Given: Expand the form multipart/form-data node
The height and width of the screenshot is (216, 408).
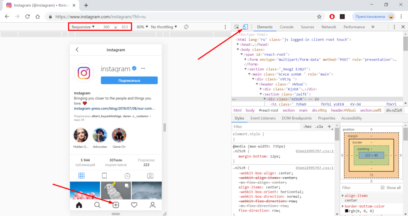Looking at the screenshot, I should [245, 59].
